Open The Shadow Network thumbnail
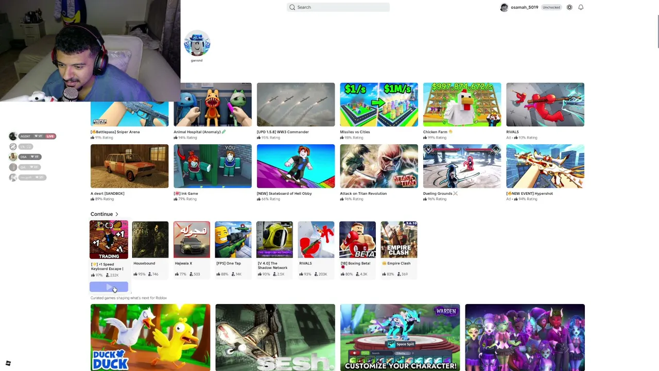The width and height of the screenshot is (659, 371). pos(274,240)
